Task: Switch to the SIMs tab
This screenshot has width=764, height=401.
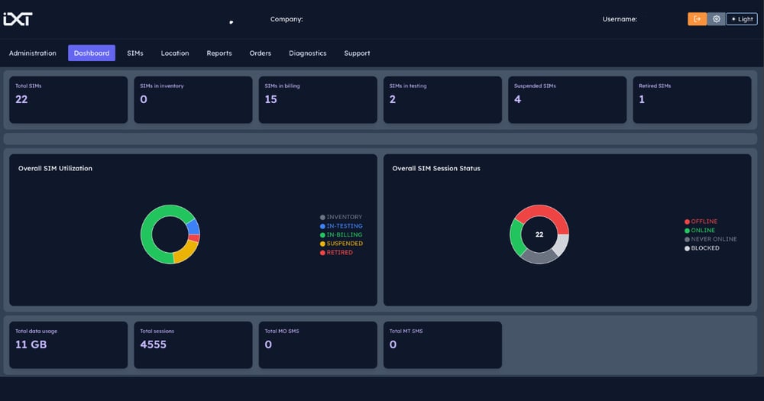Action: 135,53
